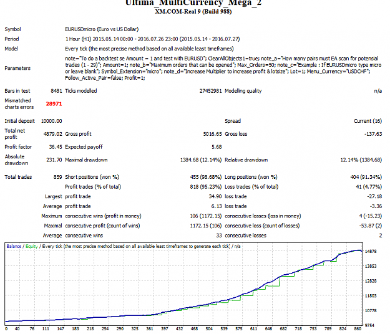Click the Equity legend label in chart
The width and height of the screenshot is (390, 334).
tap(32, 246)
